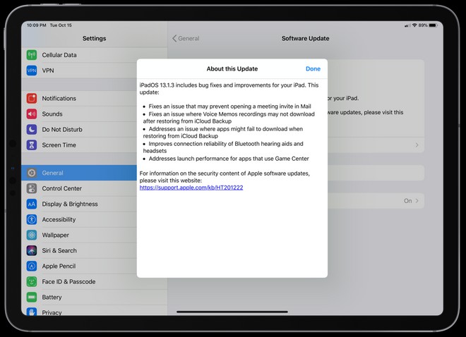The width and height of the screenshot is (466, 337).
Task: Tap the red Notifications icon
Action: point(32,99)
